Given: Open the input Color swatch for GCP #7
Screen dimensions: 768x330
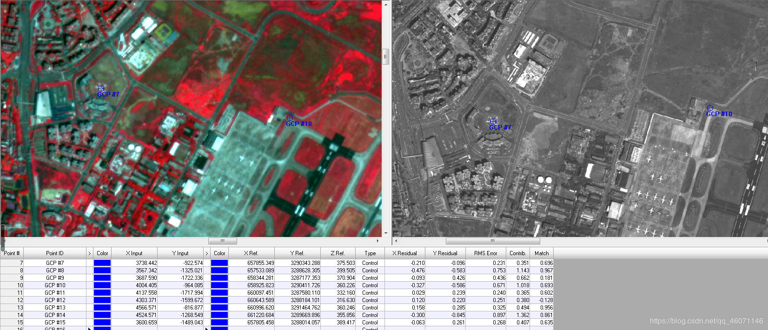Looking at the screenshot, I should click(x=102, y=263).
